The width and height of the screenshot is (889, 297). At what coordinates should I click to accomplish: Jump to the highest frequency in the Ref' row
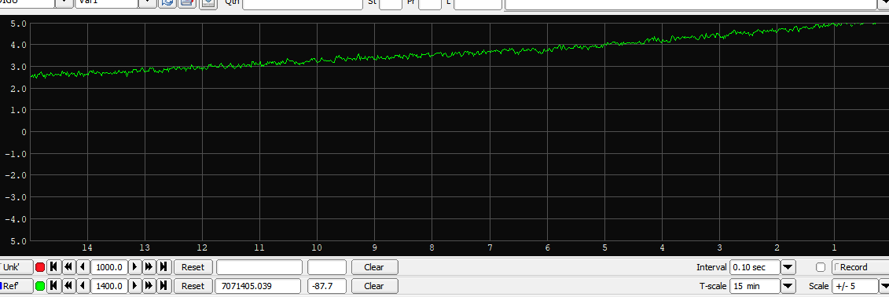(163, 286)
